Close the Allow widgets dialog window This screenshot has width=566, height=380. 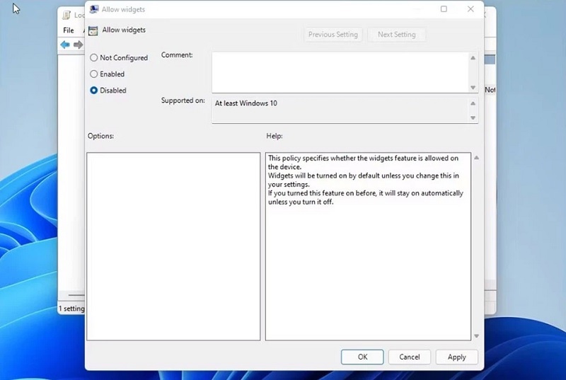pyautogui.click(x=470, y=9)
